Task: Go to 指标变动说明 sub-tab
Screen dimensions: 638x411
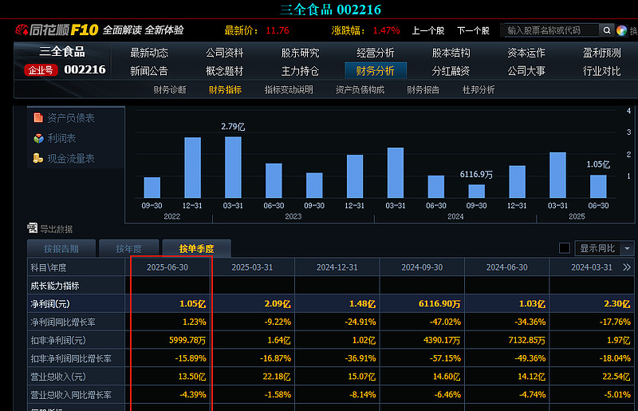Action: tap(289, 89)
